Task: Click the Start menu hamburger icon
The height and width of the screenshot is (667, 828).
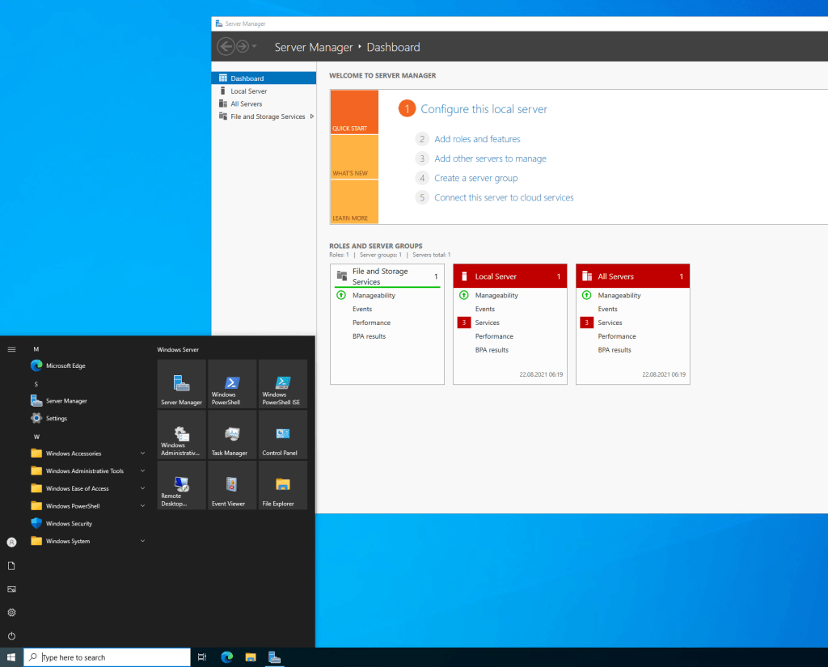Action: coord(11,349)
